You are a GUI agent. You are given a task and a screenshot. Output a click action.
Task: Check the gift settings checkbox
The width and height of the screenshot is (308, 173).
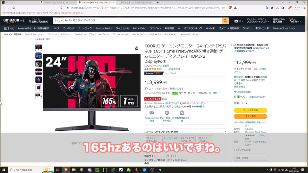point(235,150)
